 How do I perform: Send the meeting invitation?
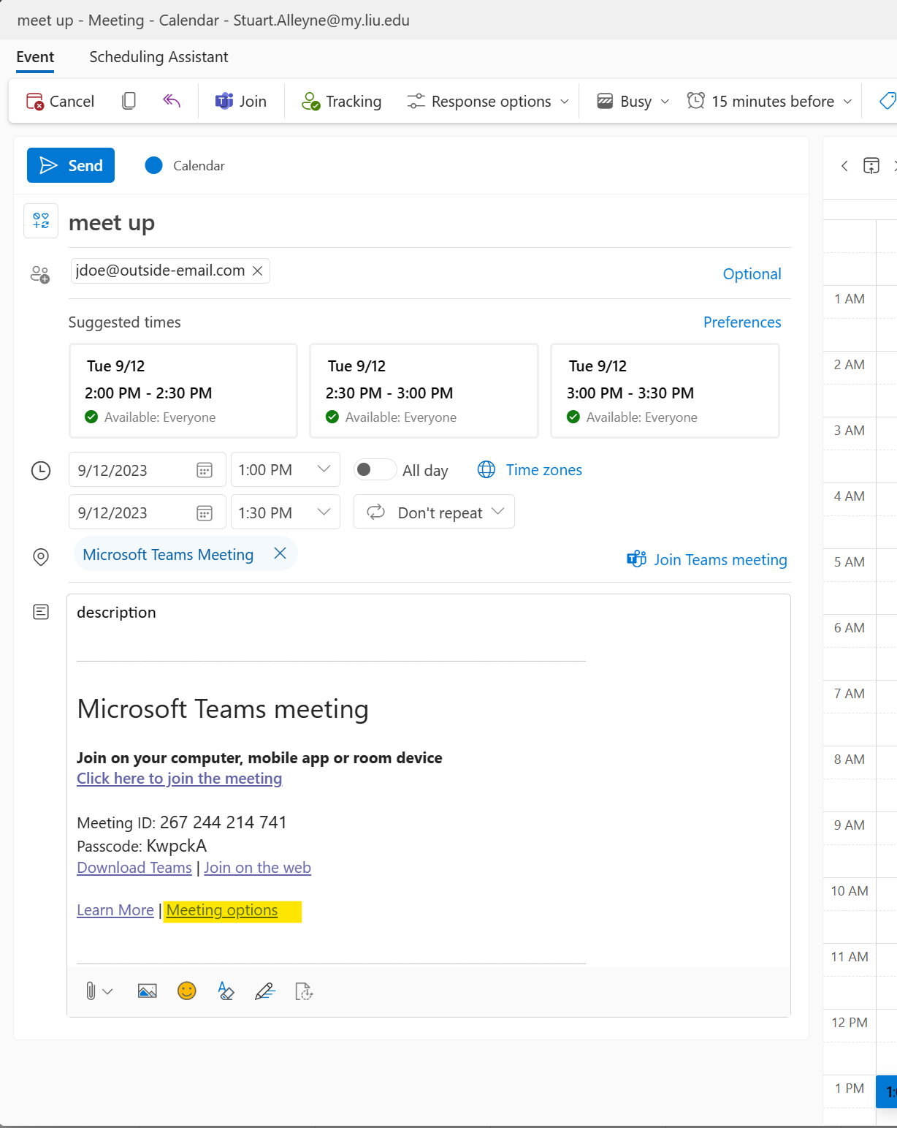[x=71, y=165]
